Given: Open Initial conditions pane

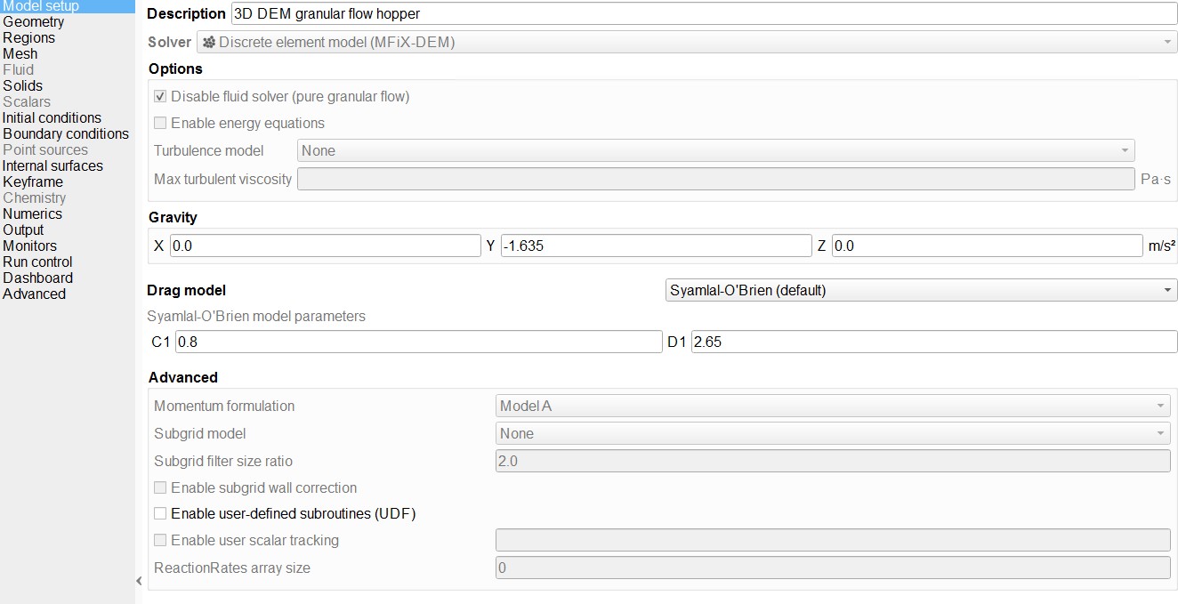Looking at the screenshot, I should pyautogui.click(x=52, y=117).
